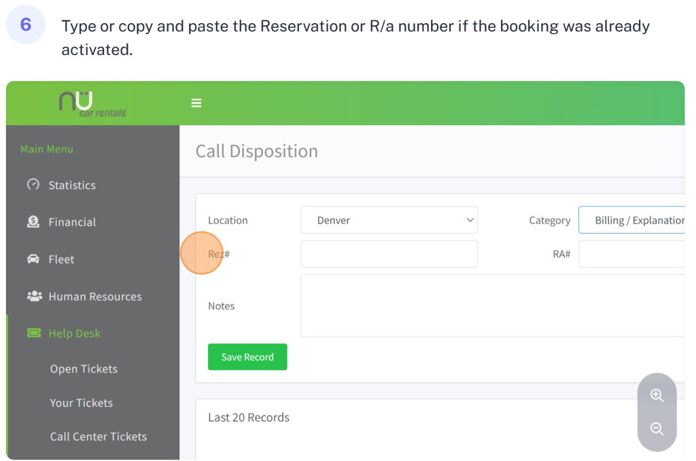Open Statistics in the main menu
Image resolution: width=696 pixels, height=461 pixels.
coord(72,185)
